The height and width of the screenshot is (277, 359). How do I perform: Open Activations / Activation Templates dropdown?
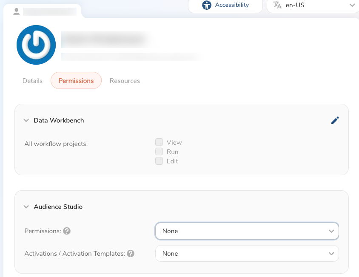point(247,254)
